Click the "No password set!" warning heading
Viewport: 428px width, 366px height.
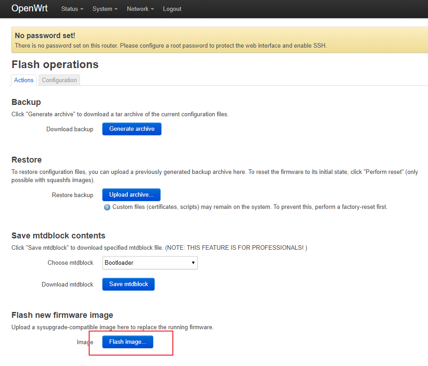click(x=45, y=35)
